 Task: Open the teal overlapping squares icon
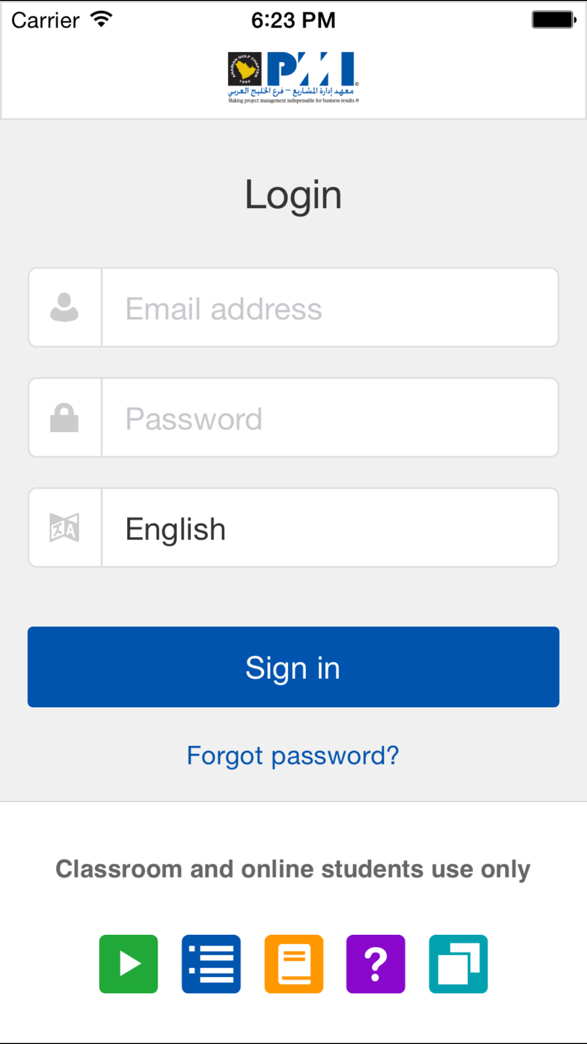pyautogui.click(x=458, y=964)
